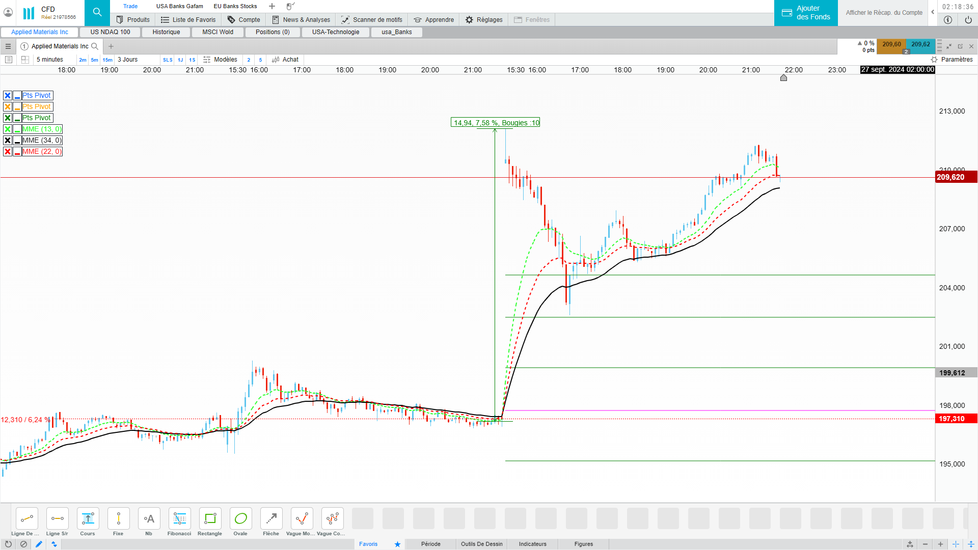Viewport: 978px width, 550px height.
Task: Add a new chart tab with plus
Action: (111, 46)
